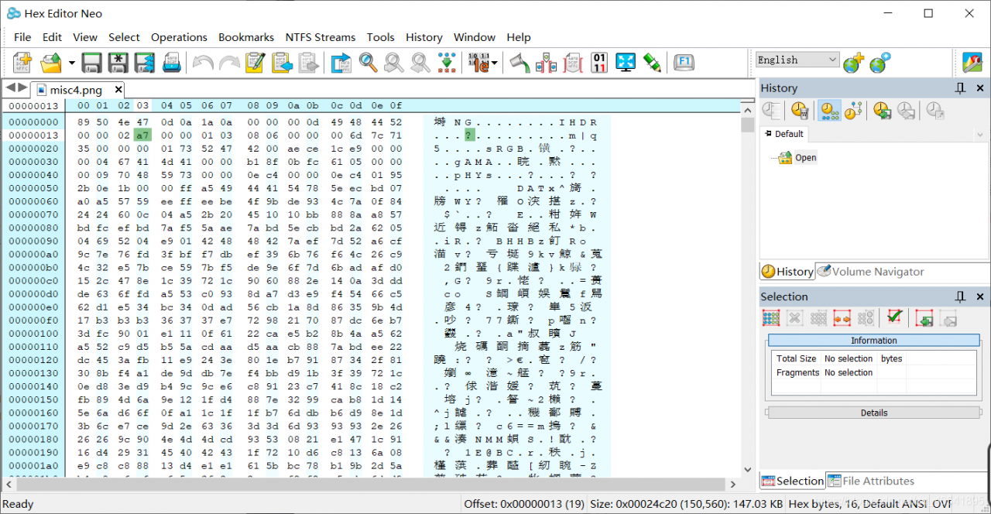Viewport: 991px width, 514px height.
Task: Click the full screen monitor icon
Action: coord(626,63)
